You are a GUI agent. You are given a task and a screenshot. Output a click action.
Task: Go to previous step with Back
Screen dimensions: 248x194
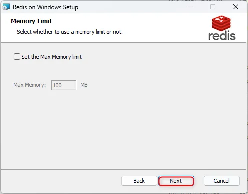(139, 181)
